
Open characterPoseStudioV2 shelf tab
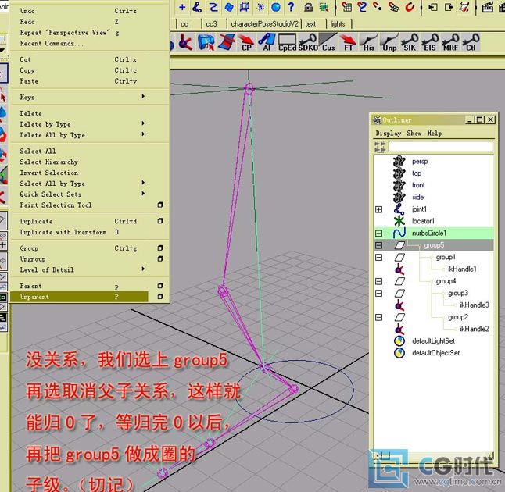[x=265, y=24]
